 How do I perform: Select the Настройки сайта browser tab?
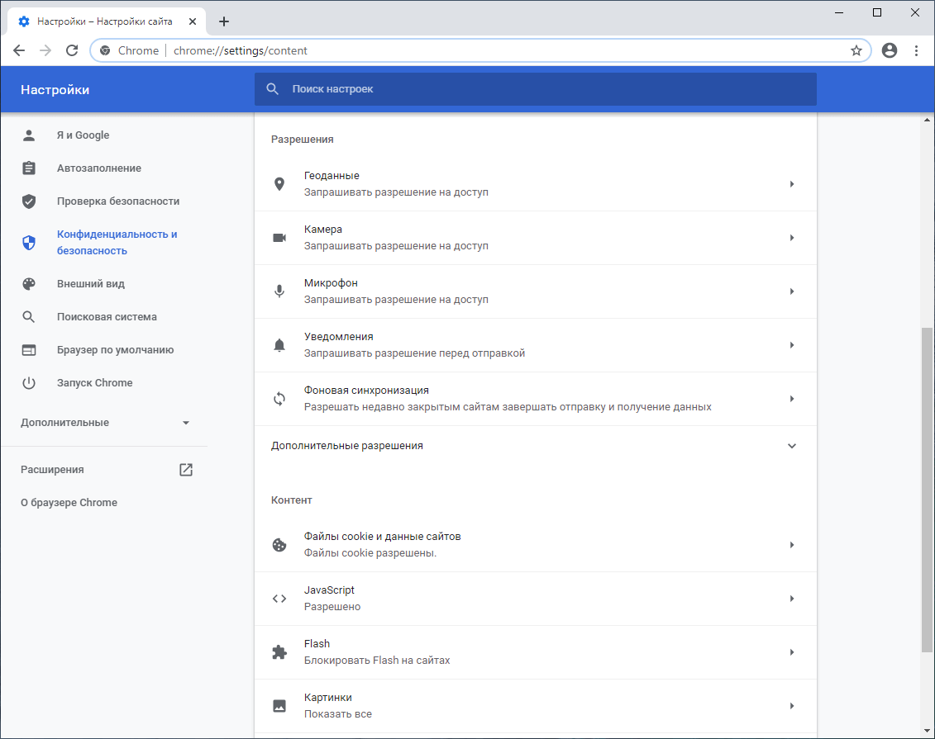tap(107, 21)
